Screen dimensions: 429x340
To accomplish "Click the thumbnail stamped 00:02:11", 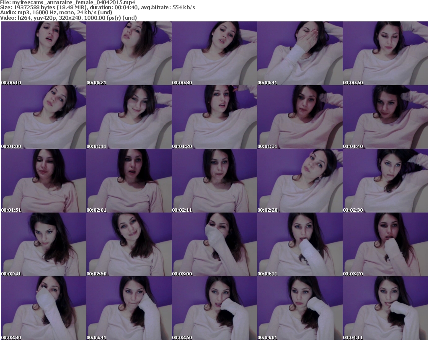I will [214, 181].
